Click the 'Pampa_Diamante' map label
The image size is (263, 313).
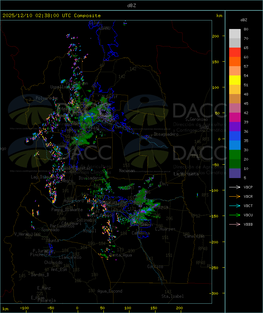pyautogui.click(x=67, y=210)
